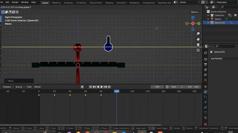Open the Modifiers wrench tab icon
Screen dimensions: 238x133
click(205, 92)
